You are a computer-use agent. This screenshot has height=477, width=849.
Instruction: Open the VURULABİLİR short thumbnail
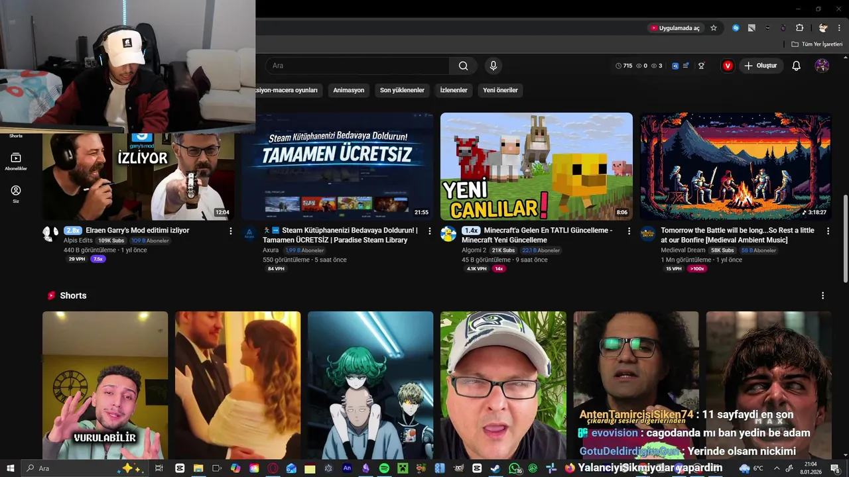105,386
